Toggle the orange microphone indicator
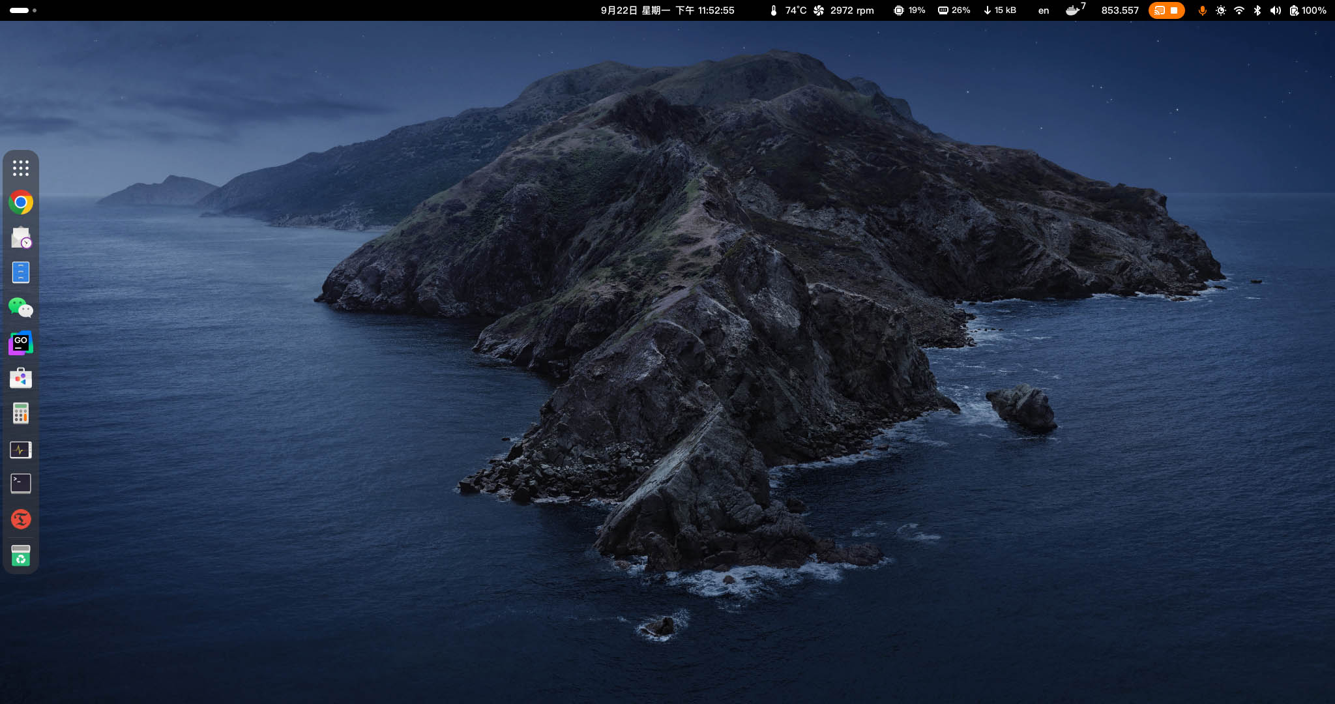Viewport: 1335px width, 704px height. pyautogui.click(x=1202, y=10)
